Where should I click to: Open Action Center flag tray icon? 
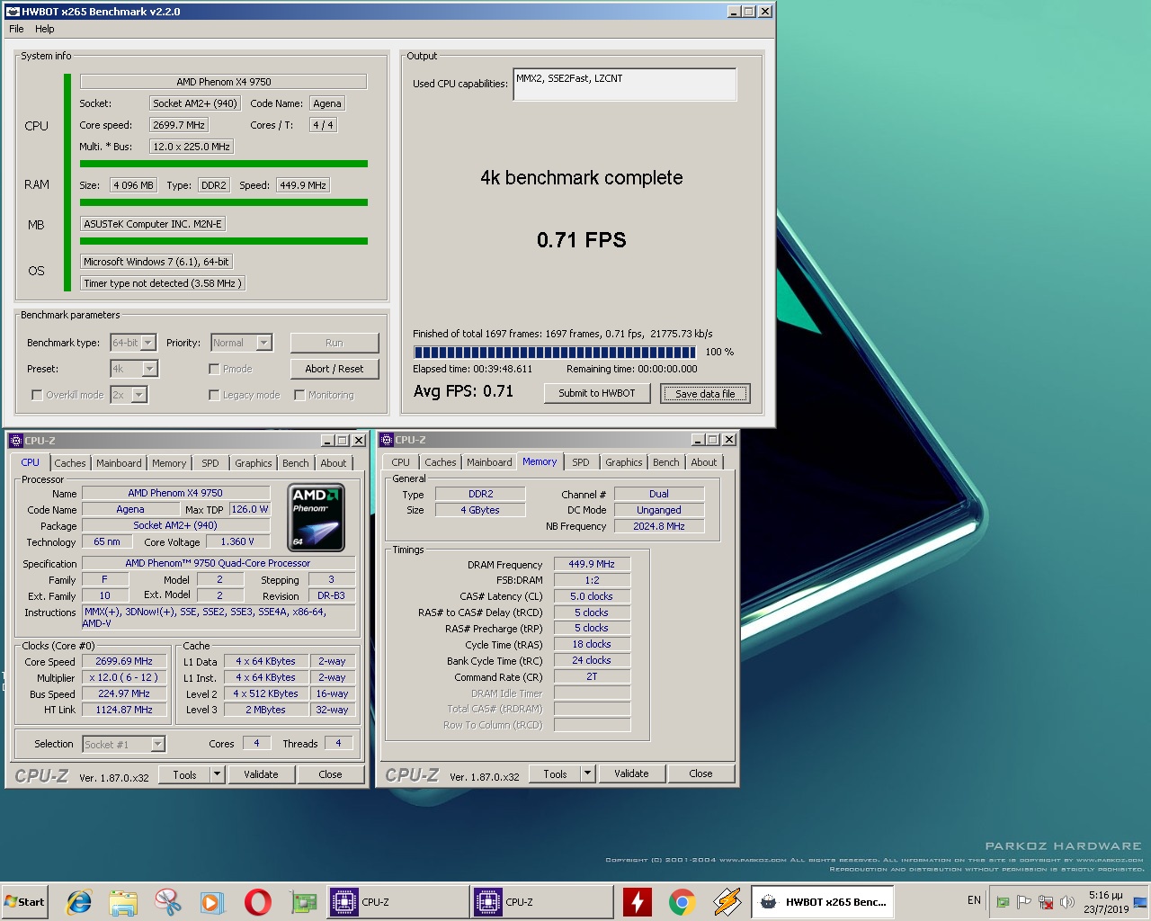coord(1023,902)
